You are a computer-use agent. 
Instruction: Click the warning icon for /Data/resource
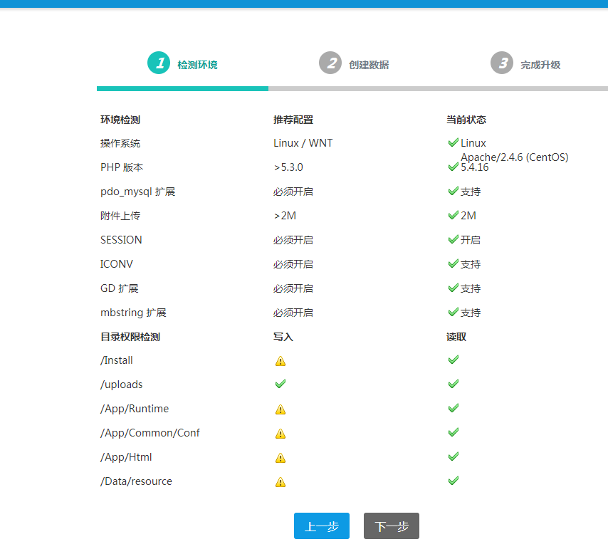281,482
